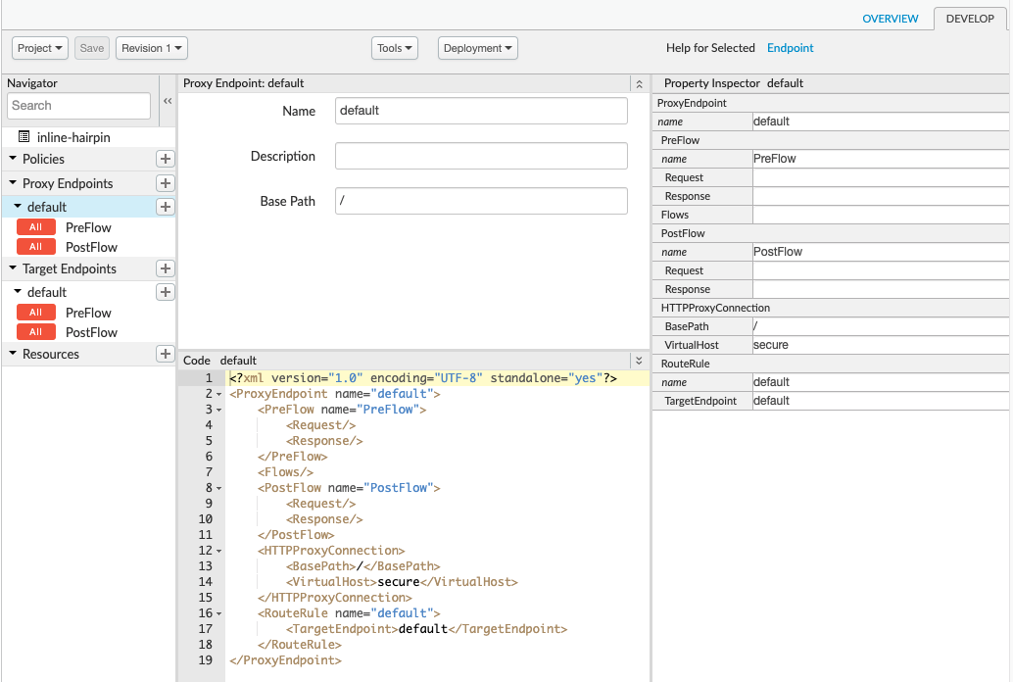Select inline-hairpin in the Navigator
The height and width of the screenshot is (682, 1013).
pos(73,137)
